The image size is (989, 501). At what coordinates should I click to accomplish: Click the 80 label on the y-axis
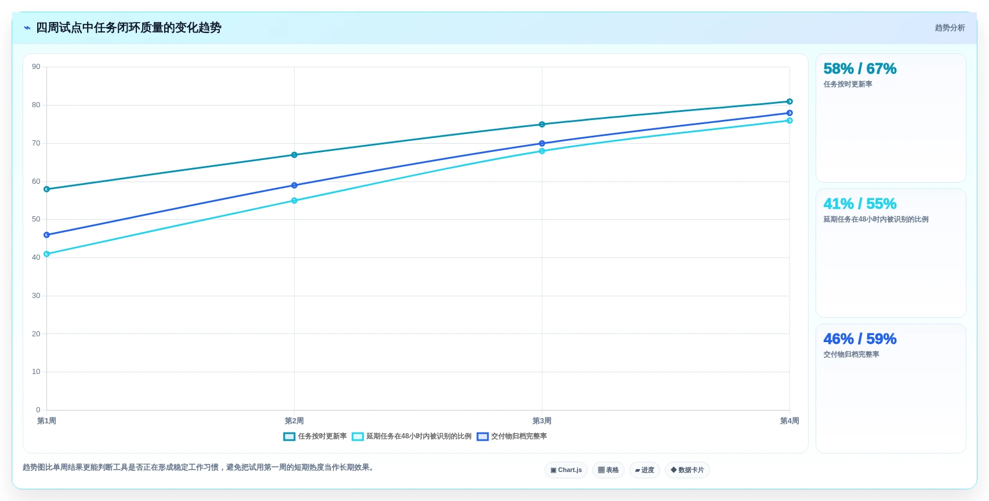(x=36, y=105)
